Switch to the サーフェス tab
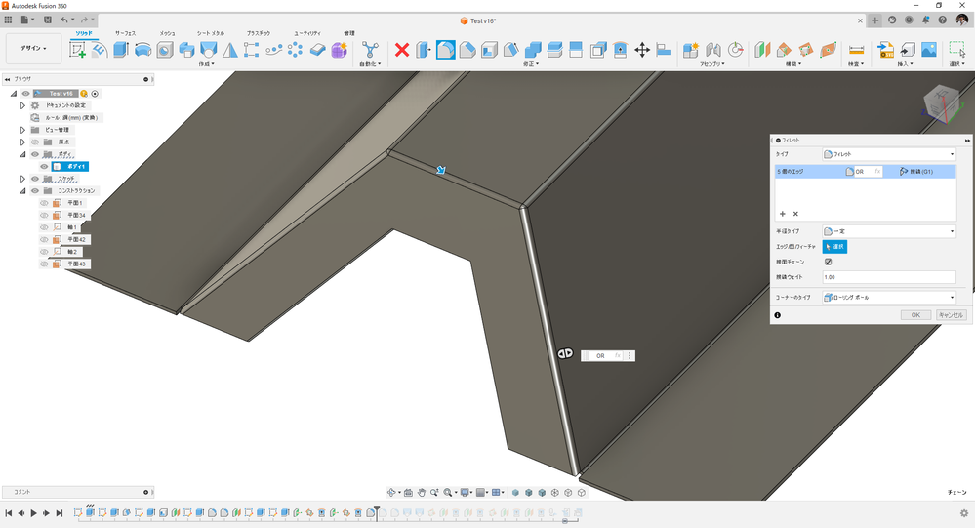Screen dimensions: 975x528 (x=126, y=33)
